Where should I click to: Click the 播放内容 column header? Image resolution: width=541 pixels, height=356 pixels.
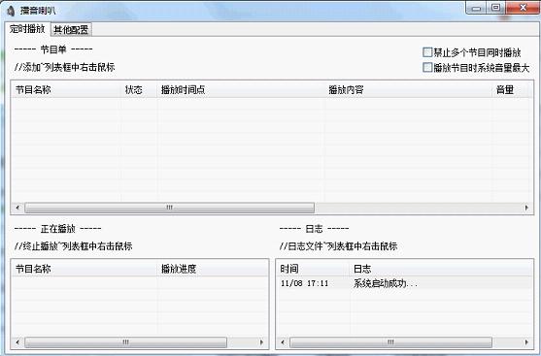(x=408, y=90)
